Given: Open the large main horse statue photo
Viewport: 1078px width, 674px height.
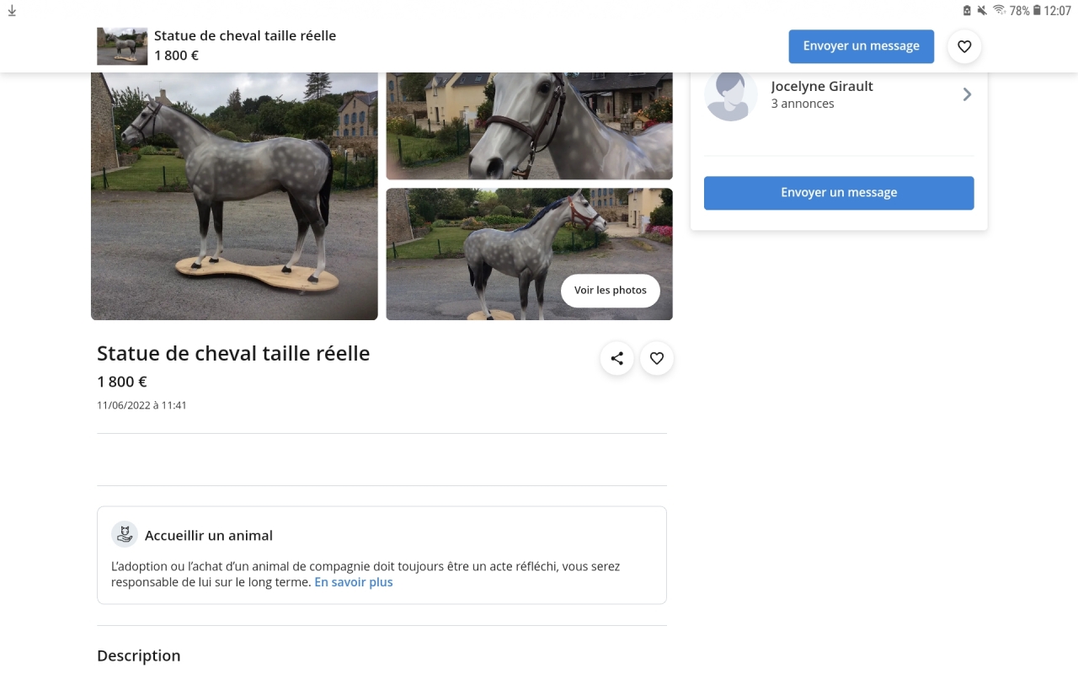Looking at the screenshot, I should (x=234, y=196).
